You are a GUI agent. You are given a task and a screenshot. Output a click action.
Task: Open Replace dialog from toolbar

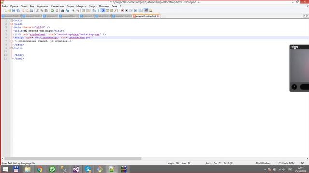click(67, 11)
